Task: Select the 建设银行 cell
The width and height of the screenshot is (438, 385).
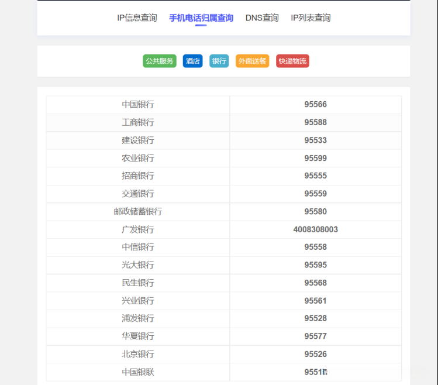Action: (x=138, y=140)
